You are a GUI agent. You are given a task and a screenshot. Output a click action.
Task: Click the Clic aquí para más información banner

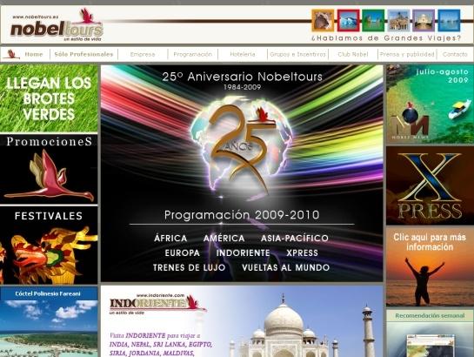(430, 266)
